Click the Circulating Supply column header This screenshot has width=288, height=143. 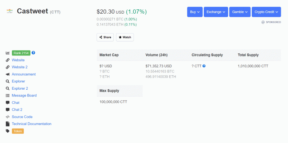(207, 55)
